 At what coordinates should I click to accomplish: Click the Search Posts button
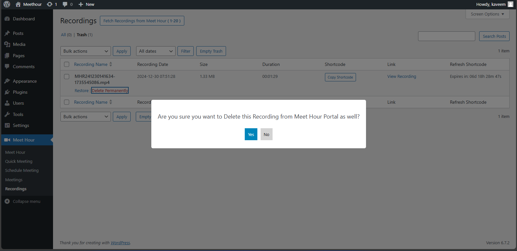494,36
